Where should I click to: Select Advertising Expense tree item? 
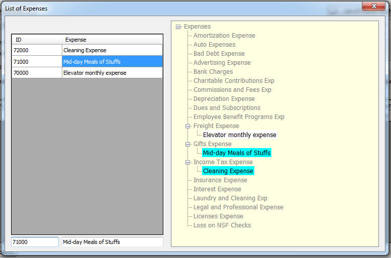click(222, 63)
